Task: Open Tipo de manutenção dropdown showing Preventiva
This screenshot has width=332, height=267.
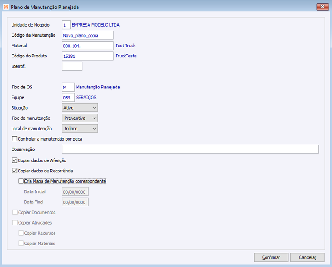Action: [80, 118]
